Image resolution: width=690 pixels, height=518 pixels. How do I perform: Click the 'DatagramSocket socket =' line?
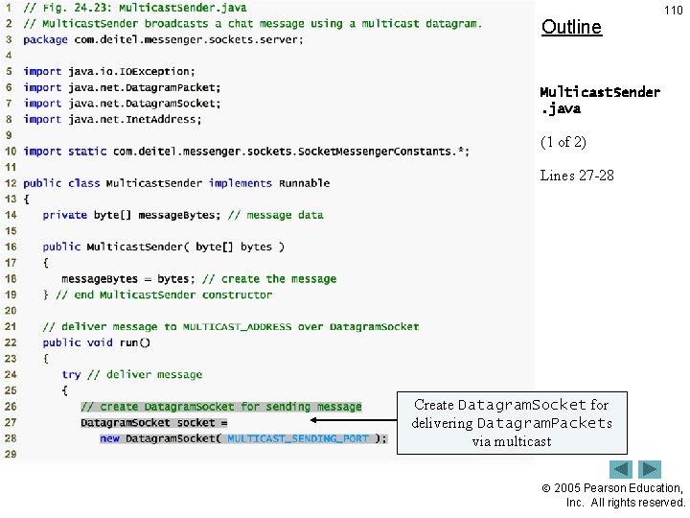[x=154, y=423]
